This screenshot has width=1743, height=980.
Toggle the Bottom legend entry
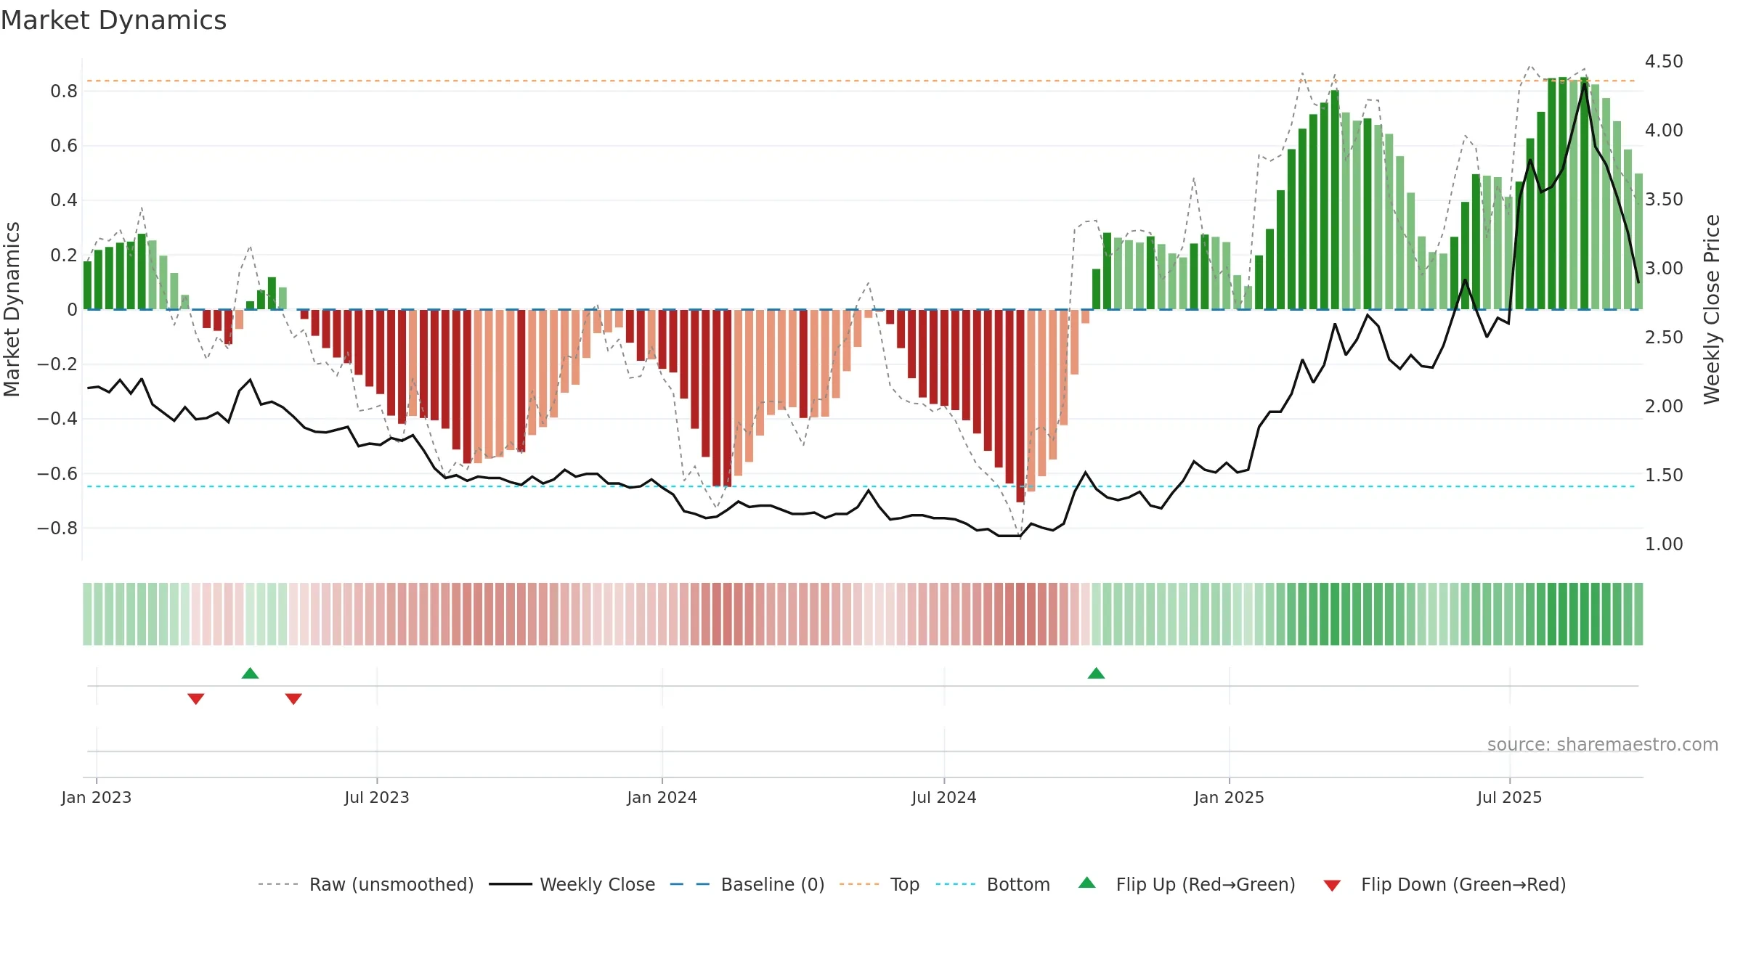pyautogui.click(x=993, y=884)
